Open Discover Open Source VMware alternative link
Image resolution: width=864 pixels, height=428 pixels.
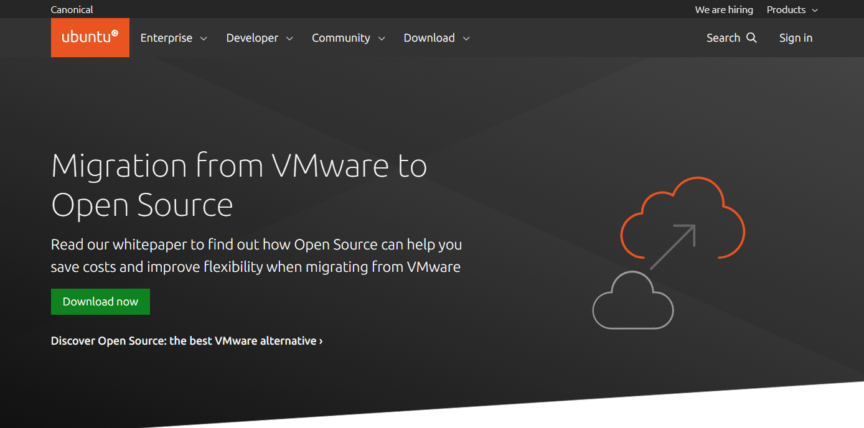tap(187, 341)
